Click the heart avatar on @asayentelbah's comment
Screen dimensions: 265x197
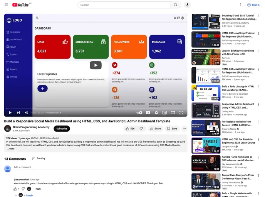(x=29, y=189)
